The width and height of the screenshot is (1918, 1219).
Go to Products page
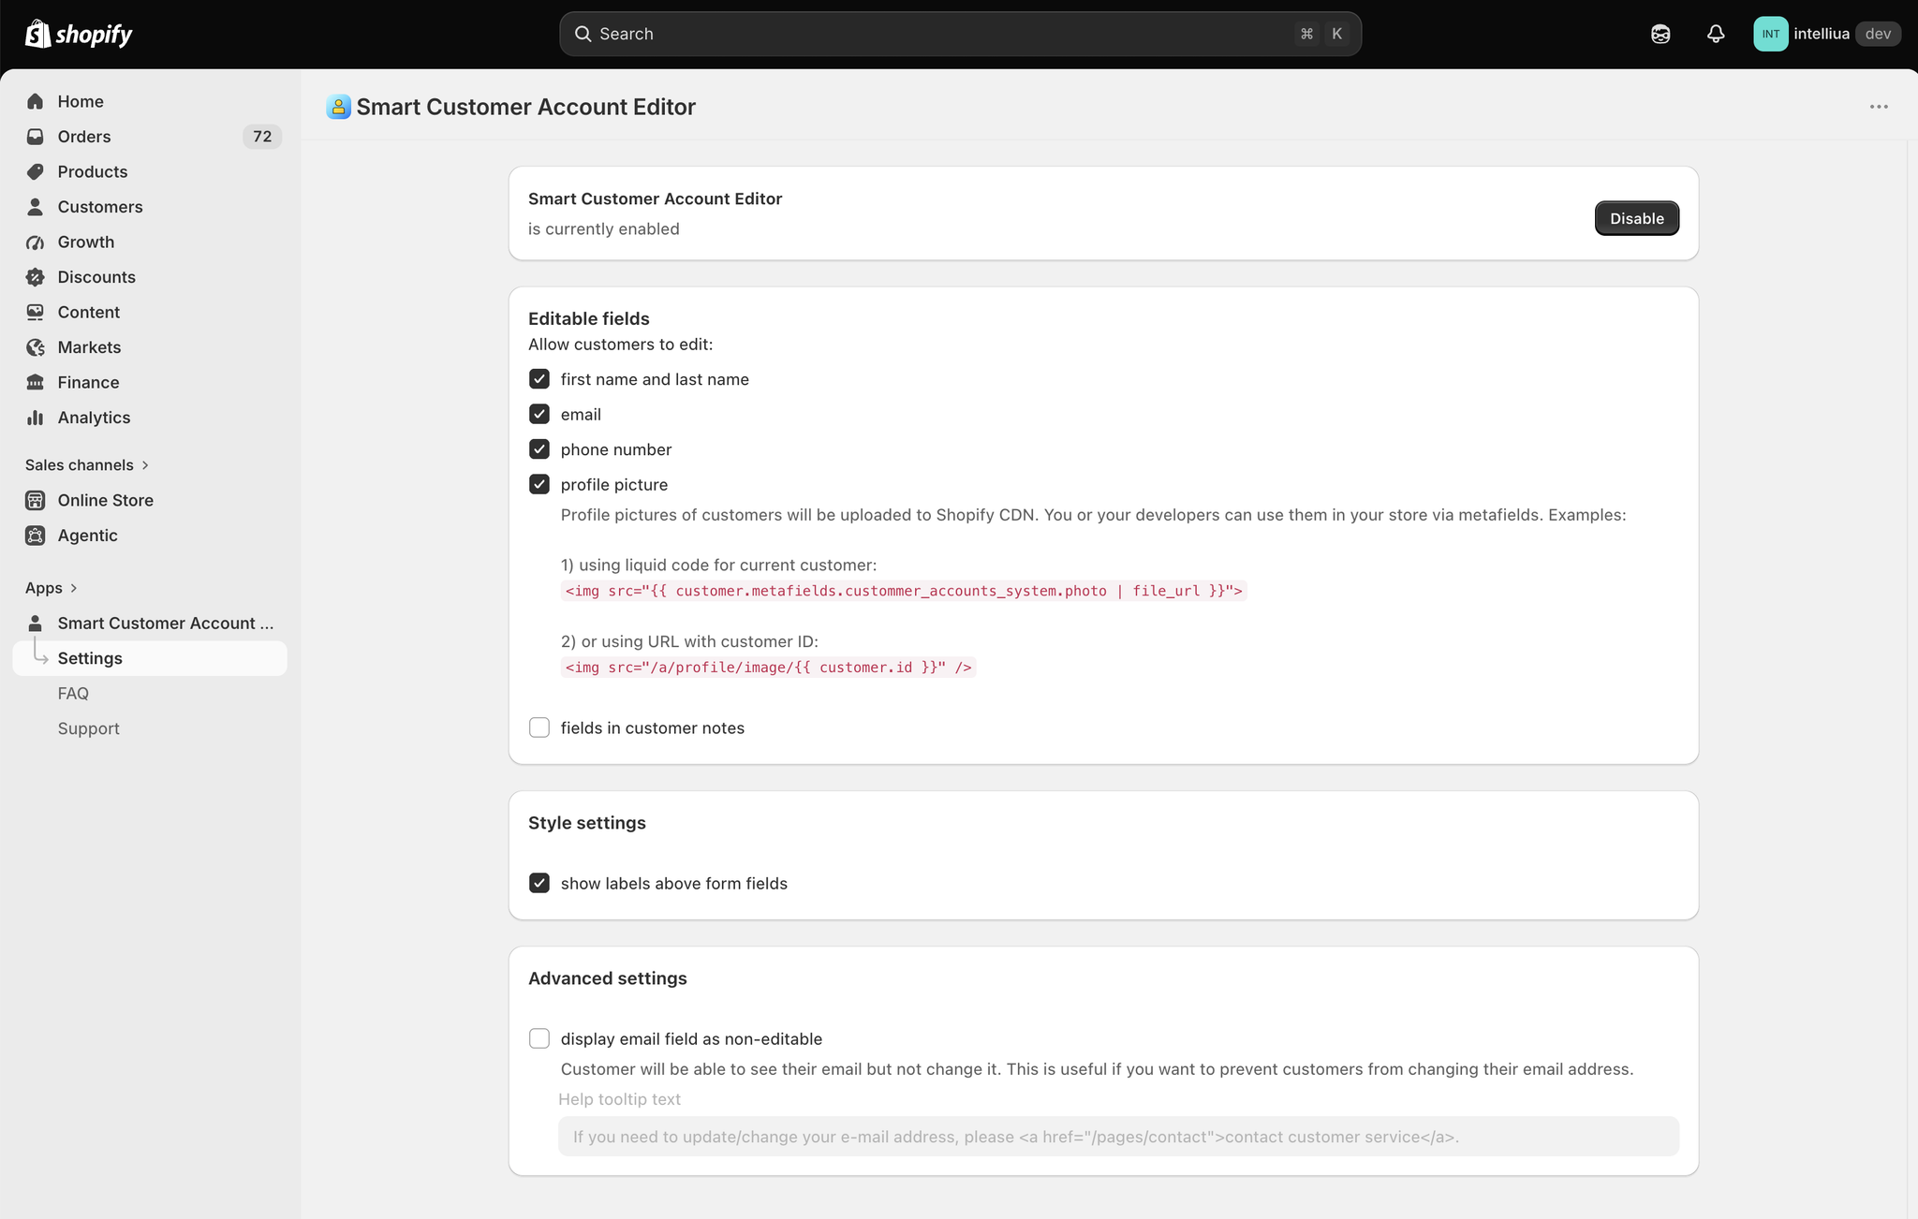[x=150, y=171]
